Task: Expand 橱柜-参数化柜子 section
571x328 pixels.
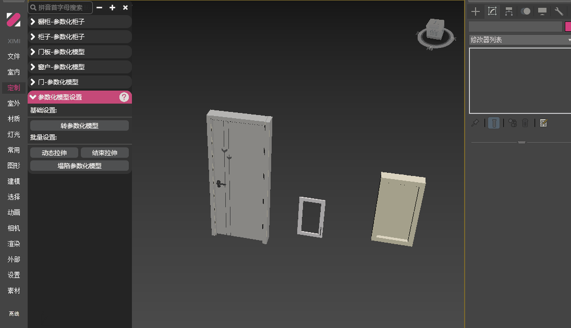Action: pyautogui.click(x=80, y=22)
